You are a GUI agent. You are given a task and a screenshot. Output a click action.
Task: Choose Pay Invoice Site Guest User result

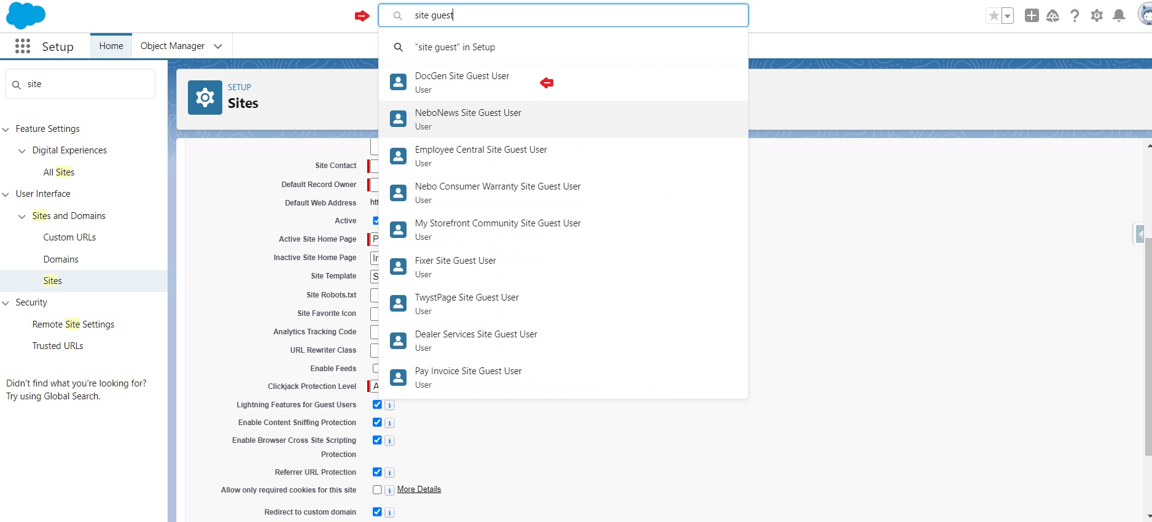[563, 377]
